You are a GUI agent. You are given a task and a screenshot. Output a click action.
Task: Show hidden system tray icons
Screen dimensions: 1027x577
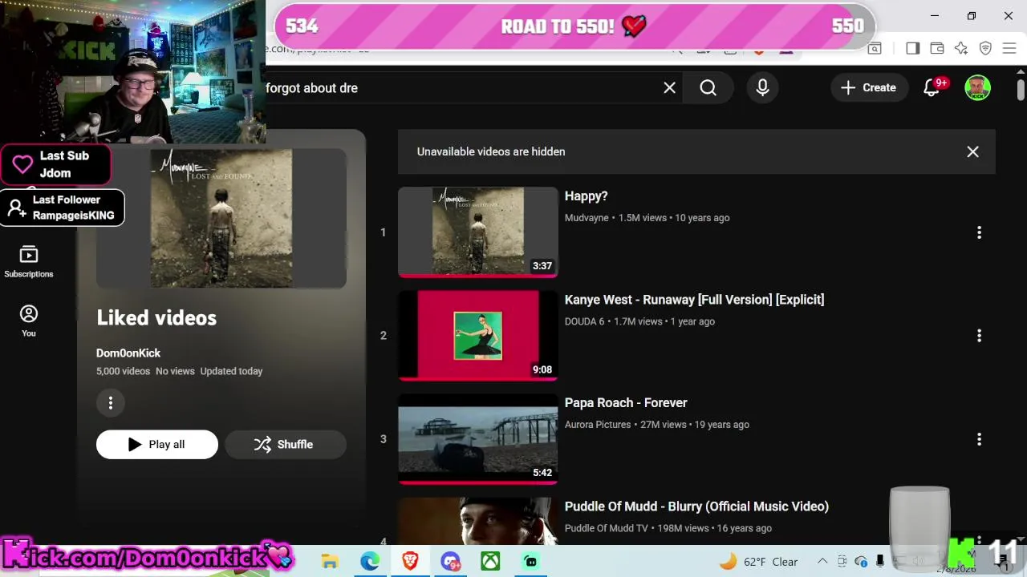pos(822,562)
